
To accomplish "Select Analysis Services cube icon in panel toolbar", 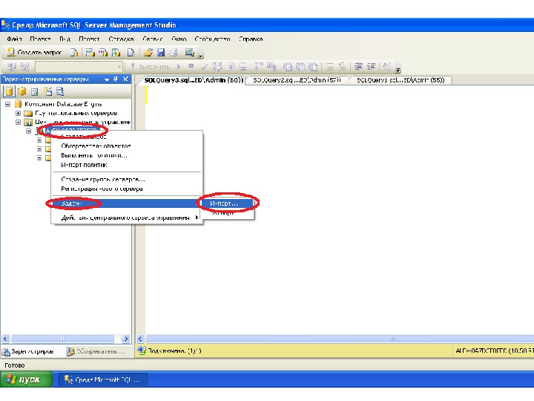I will coord(22,91).
